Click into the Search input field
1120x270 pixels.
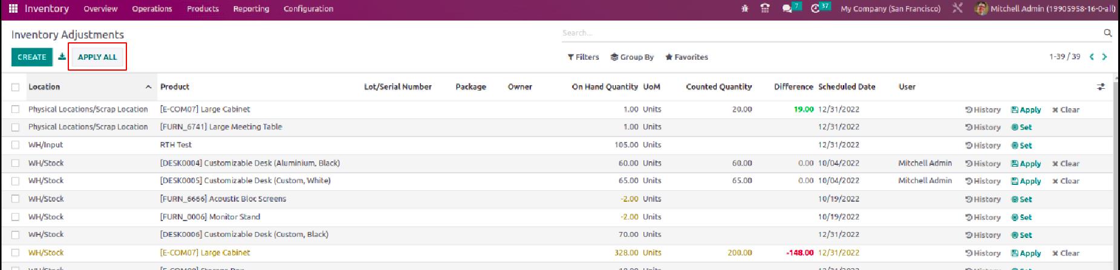click(829, 33)
